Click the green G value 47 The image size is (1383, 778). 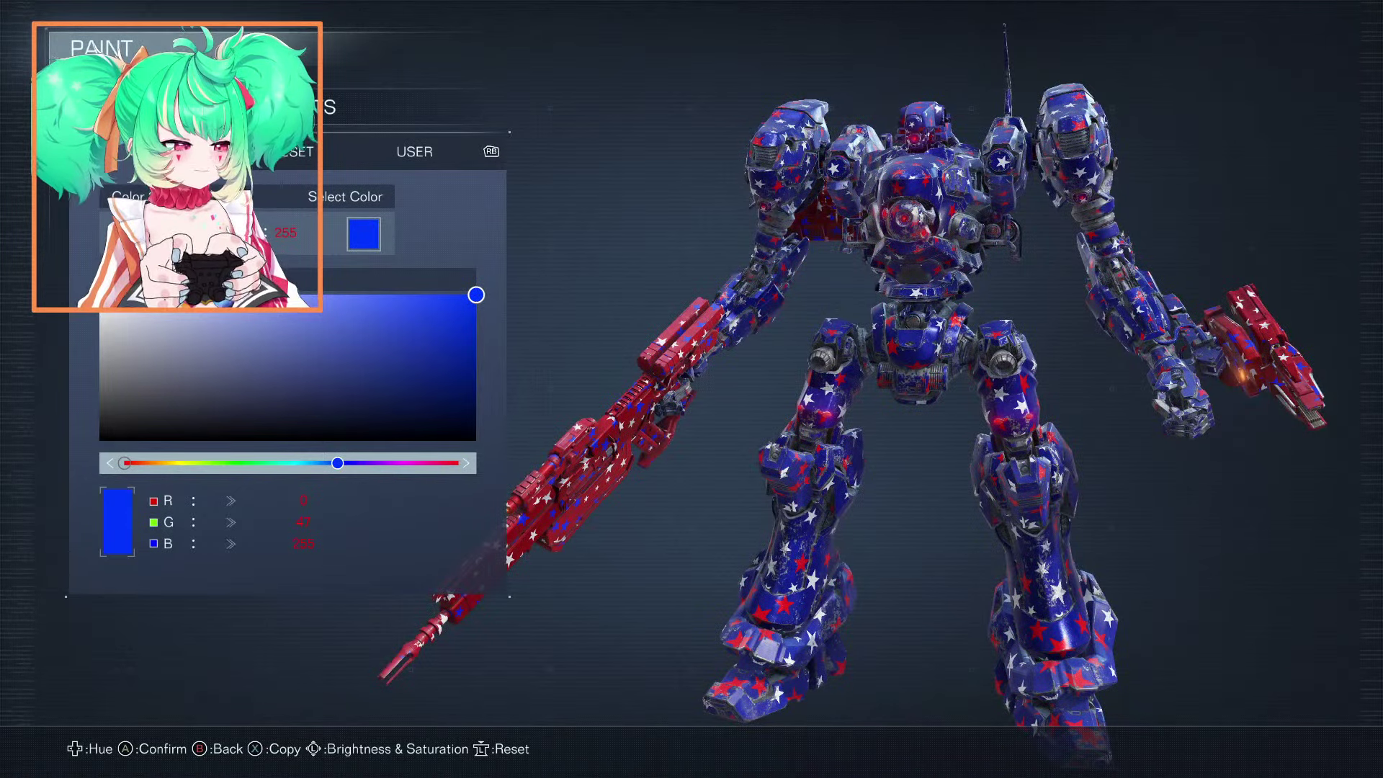(303, 522)
